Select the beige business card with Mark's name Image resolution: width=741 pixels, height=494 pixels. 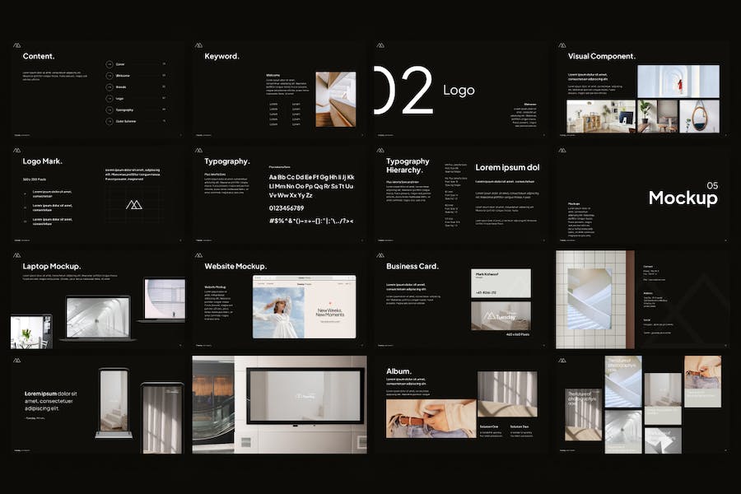501,283
